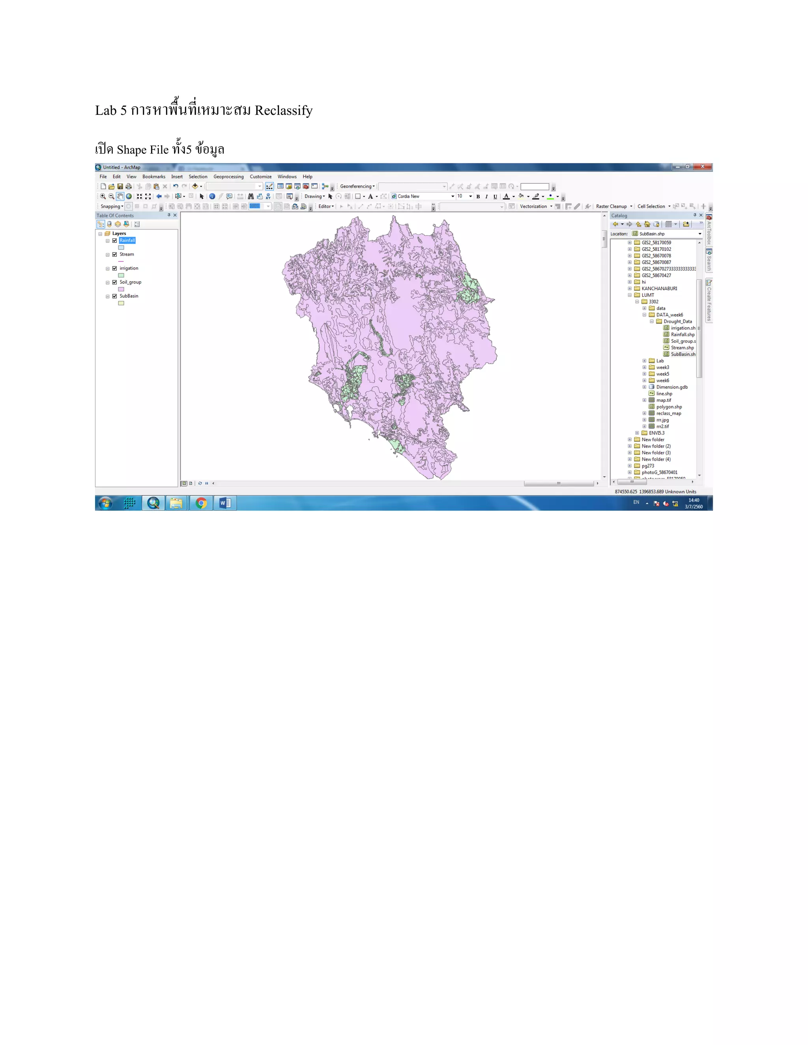This screenshot has height=1045, width=808.
Task: Click the Full Extent globe icon
Action: tap(129, 196)
